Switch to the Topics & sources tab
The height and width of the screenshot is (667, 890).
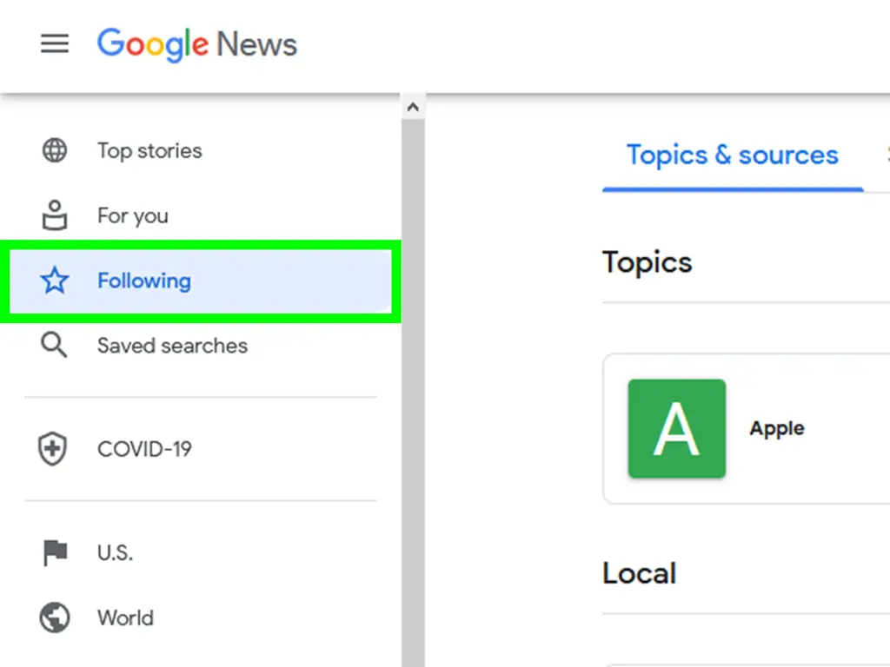pos(732,155)
